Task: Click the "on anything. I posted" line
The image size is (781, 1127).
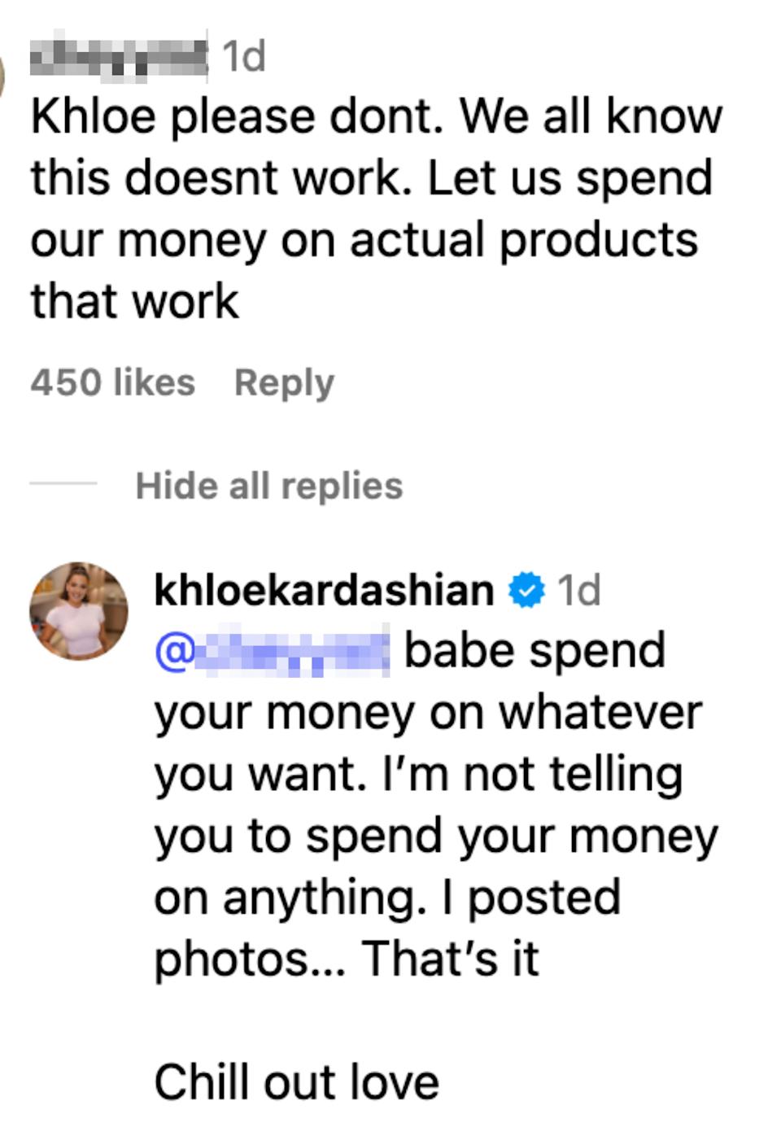Action: 387,897
